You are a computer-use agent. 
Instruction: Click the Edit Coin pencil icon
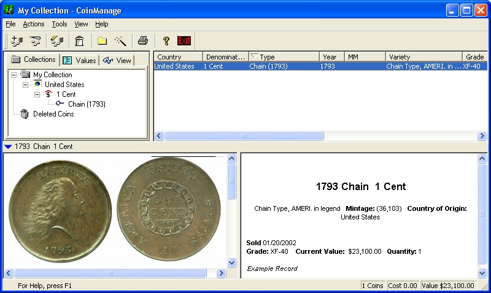pos(57,41)
